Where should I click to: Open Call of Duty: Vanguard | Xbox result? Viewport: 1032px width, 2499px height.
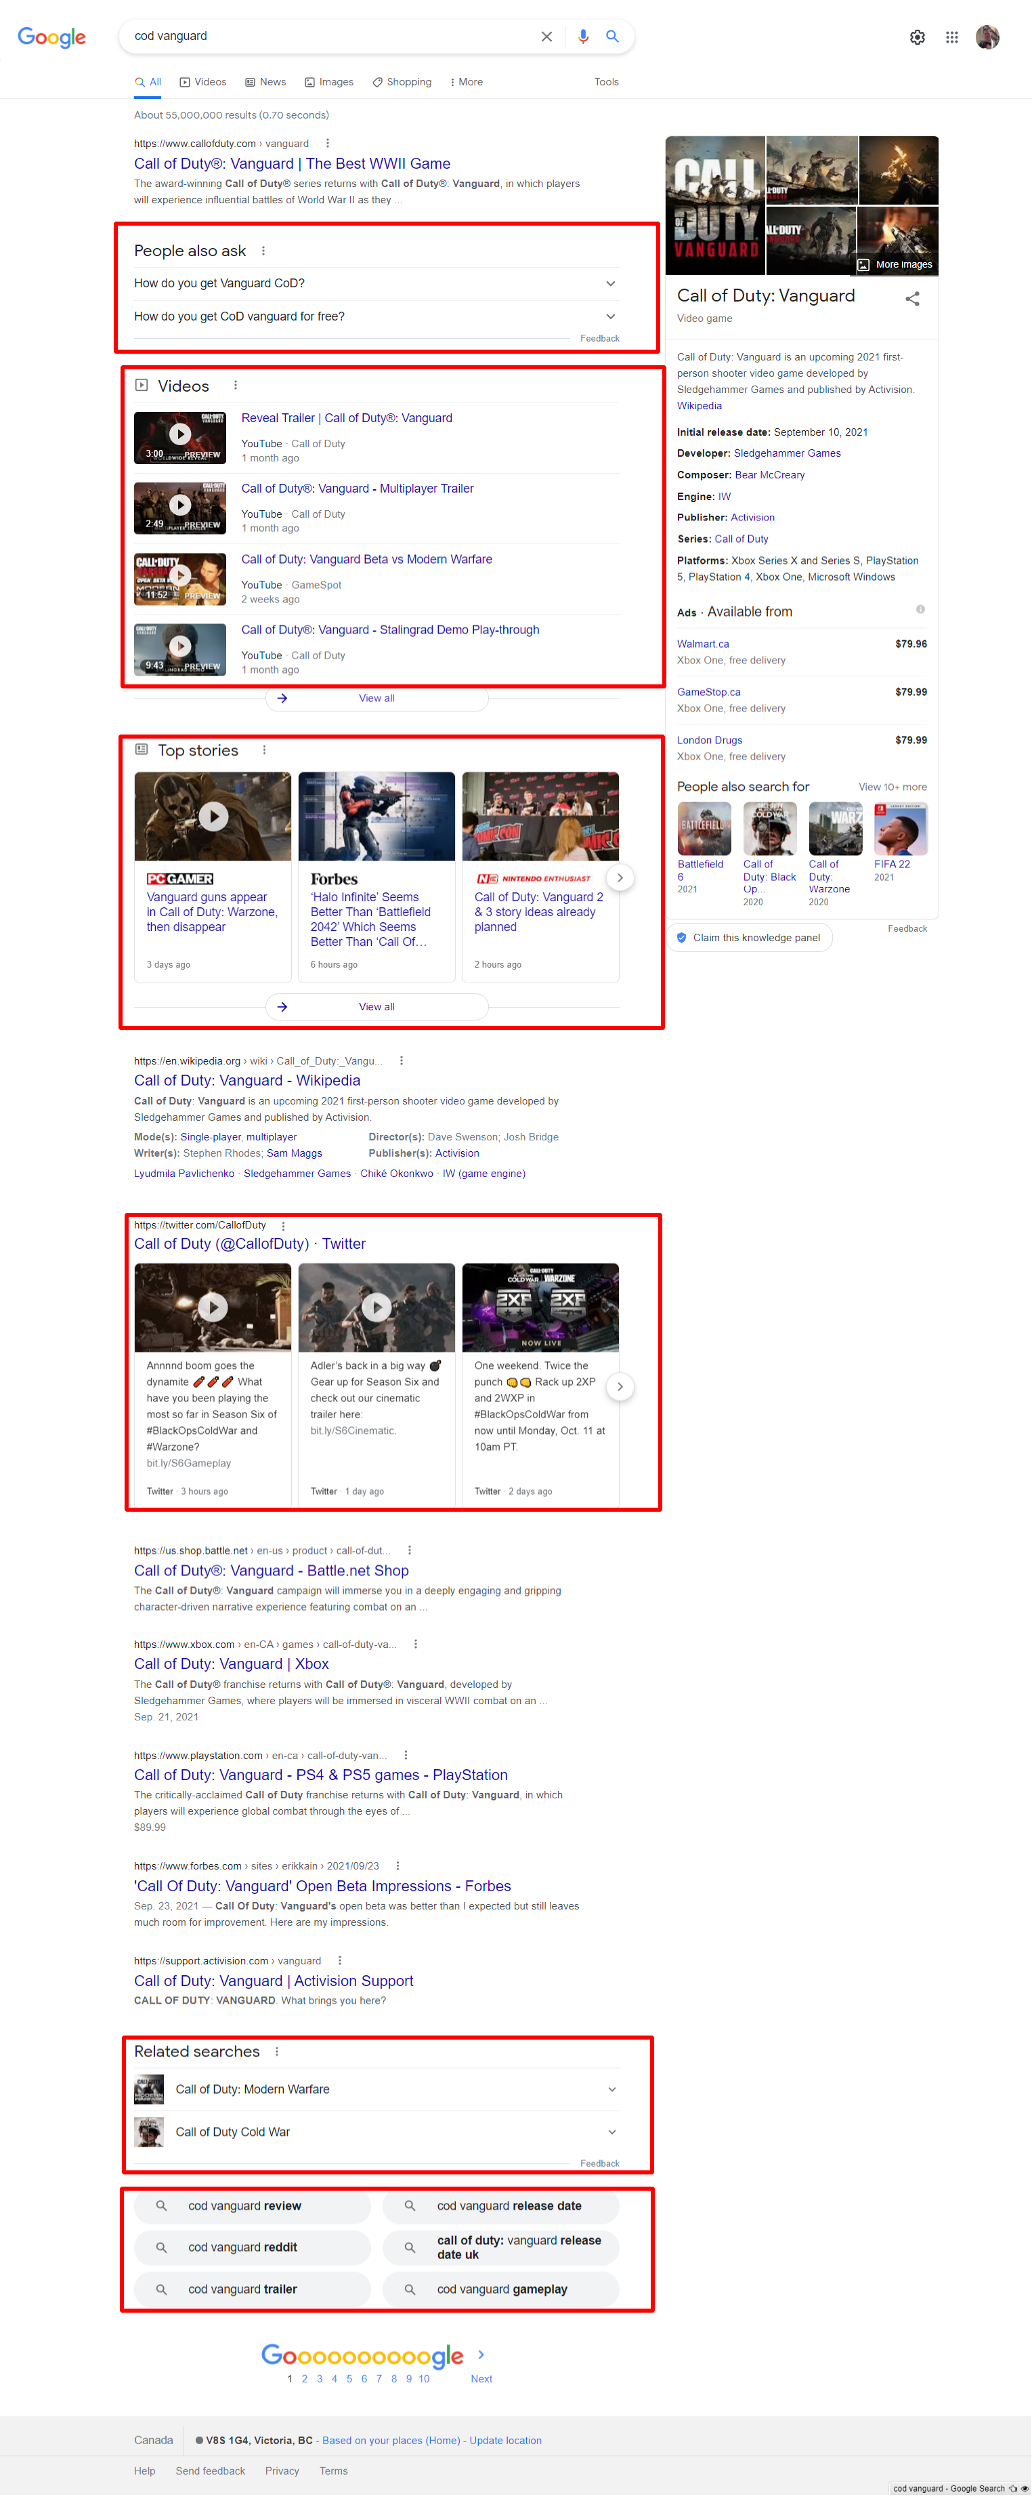[231, 1665]
